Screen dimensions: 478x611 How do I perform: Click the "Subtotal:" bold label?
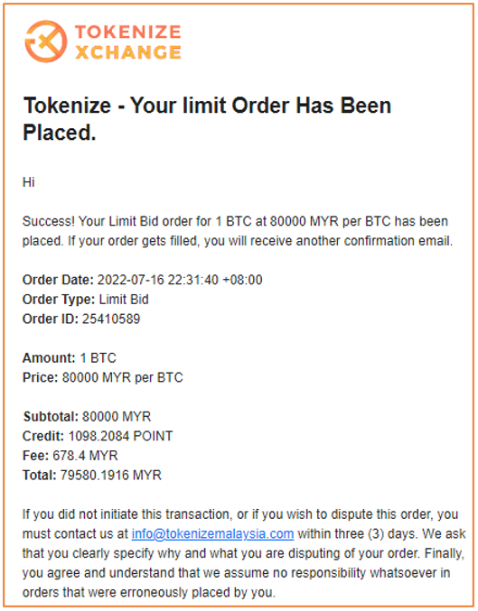52,417
